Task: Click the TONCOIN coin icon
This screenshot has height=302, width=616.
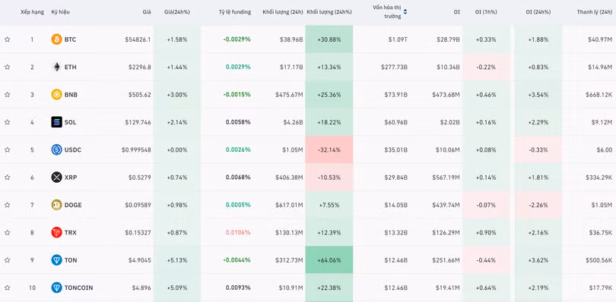Action: [x=56, y=288]
